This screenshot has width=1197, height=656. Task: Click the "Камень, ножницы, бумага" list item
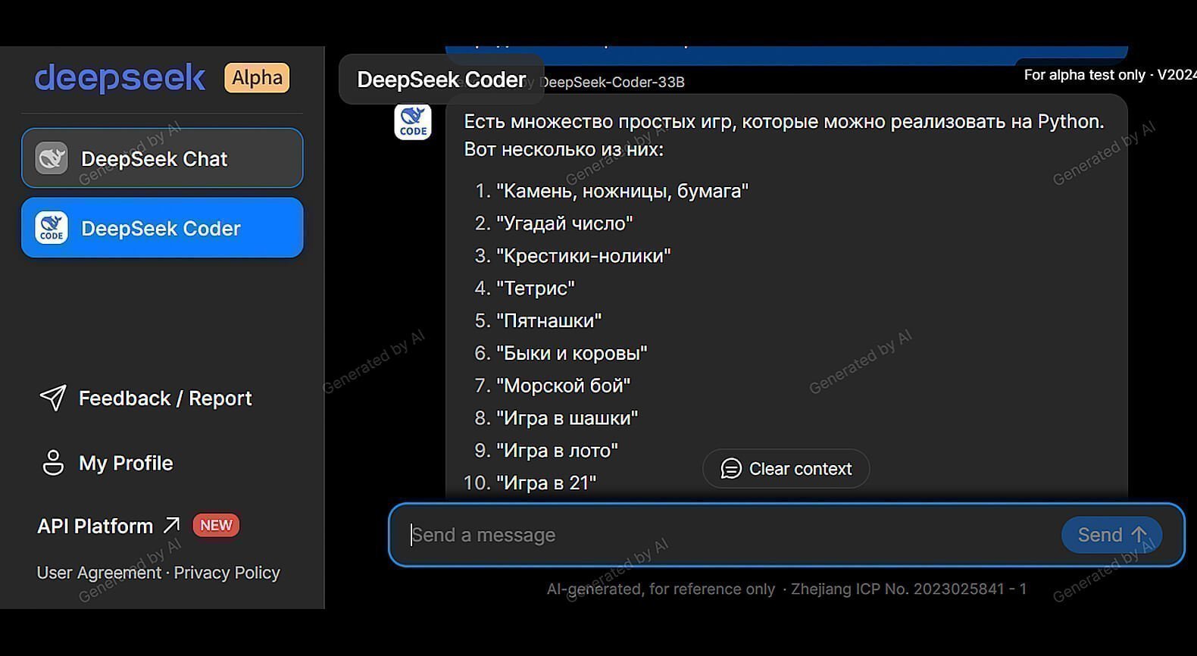[x=622, y=191]
